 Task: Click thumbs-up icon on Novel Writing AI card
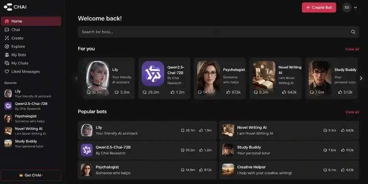(x=284, y=92)
